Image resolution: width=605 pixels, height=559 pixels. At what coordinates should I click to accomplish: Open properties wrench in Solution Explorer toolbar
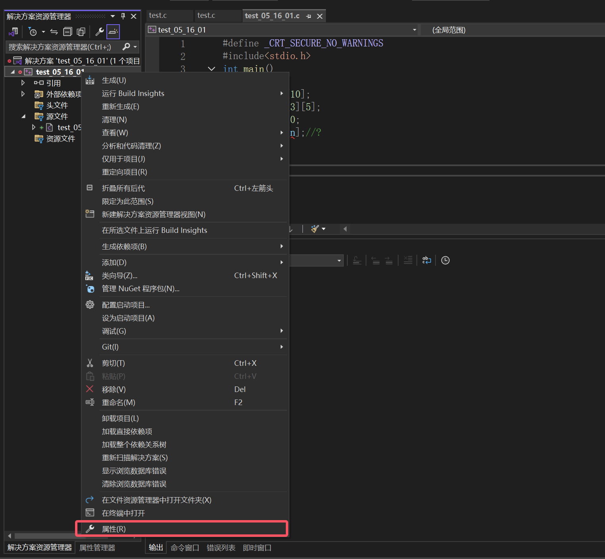pos(100,32)
